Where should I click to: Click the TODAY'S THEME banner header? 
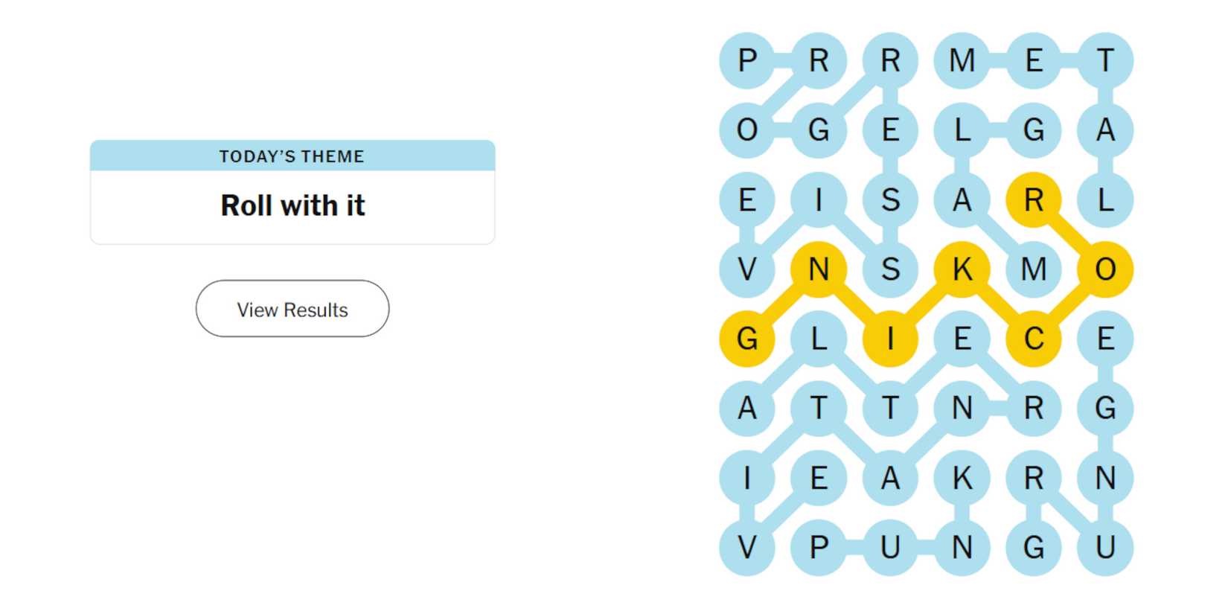tap(292, 156)
